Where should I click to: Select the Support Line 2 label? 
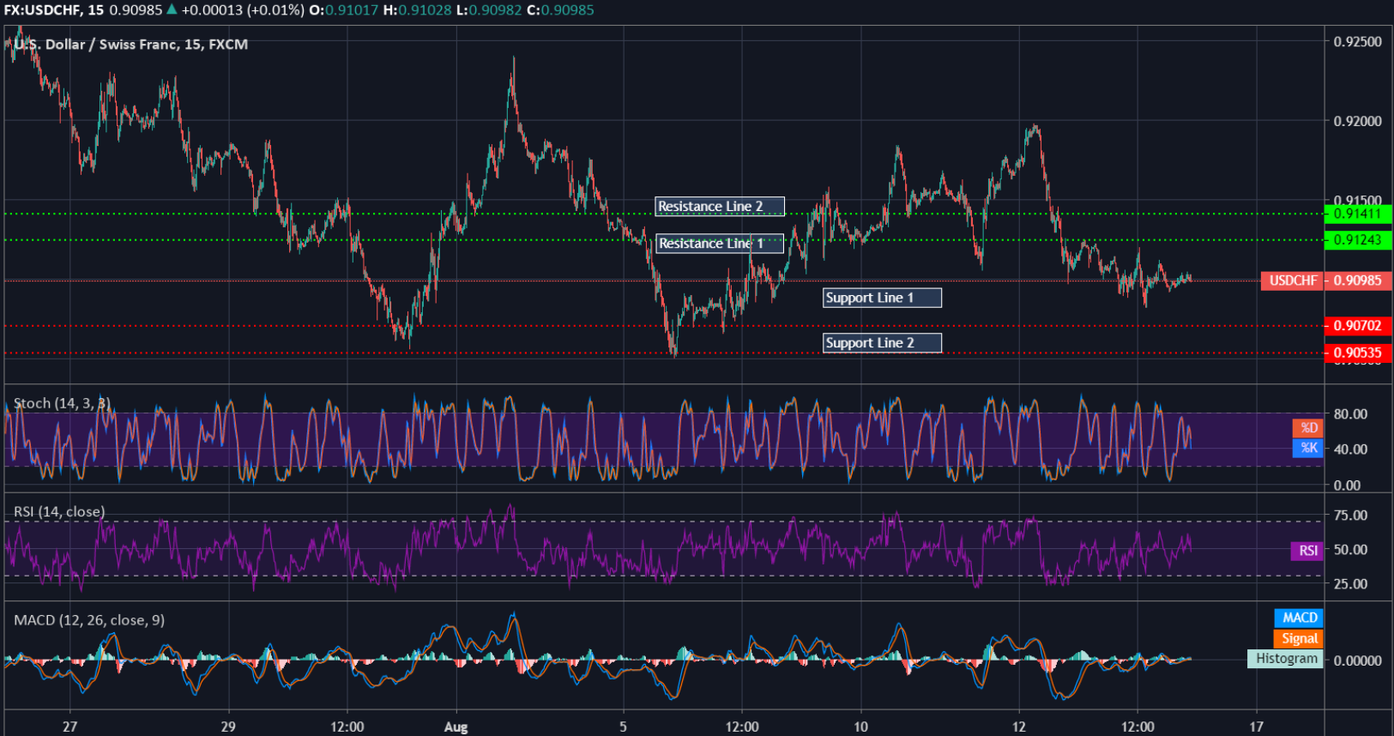(x=882, y=343)
